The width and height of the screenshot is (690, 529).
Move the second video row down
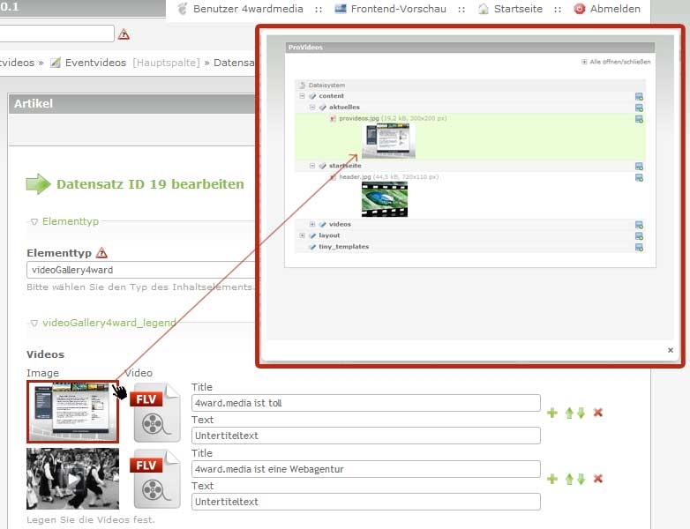(581, 479)
